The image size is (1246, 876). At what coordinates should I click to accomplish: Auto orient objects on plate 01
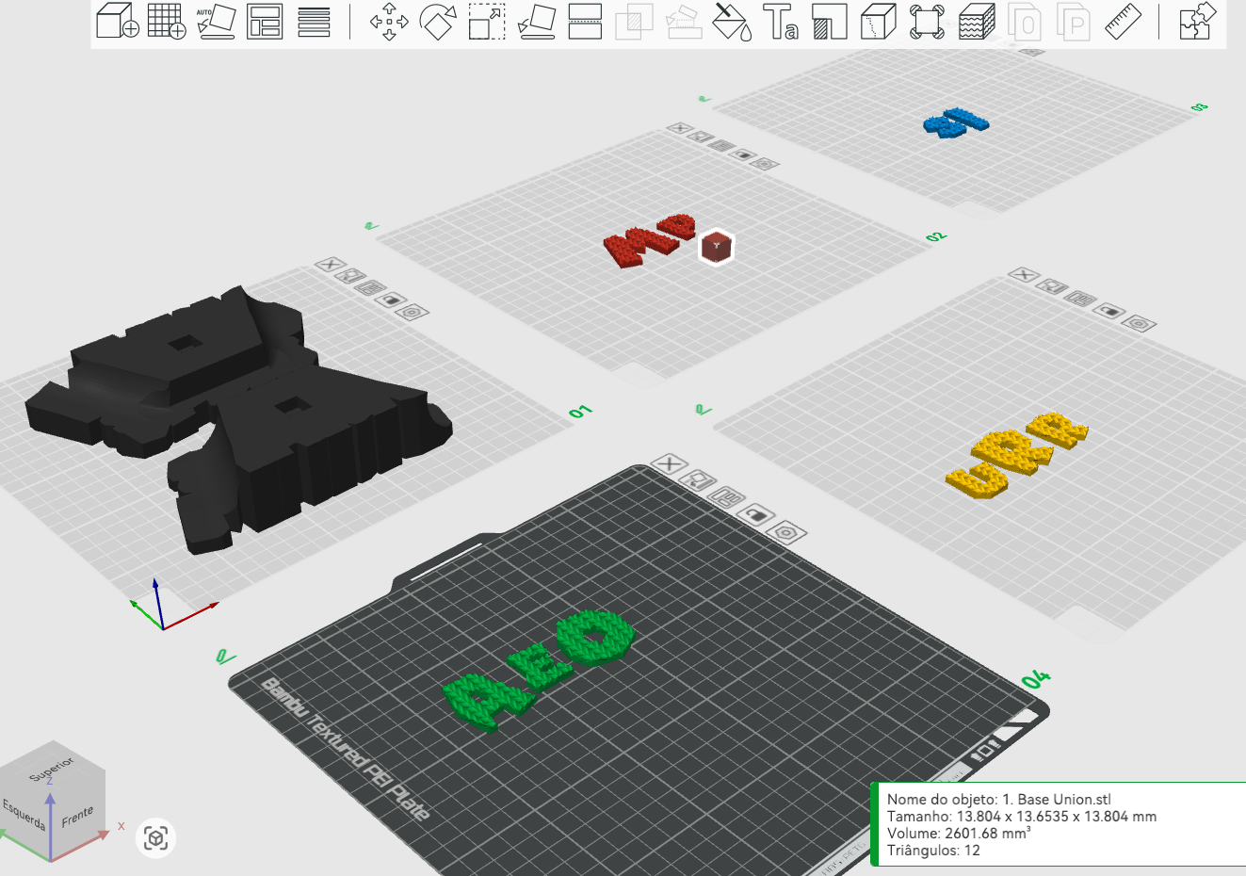[350, 276]
